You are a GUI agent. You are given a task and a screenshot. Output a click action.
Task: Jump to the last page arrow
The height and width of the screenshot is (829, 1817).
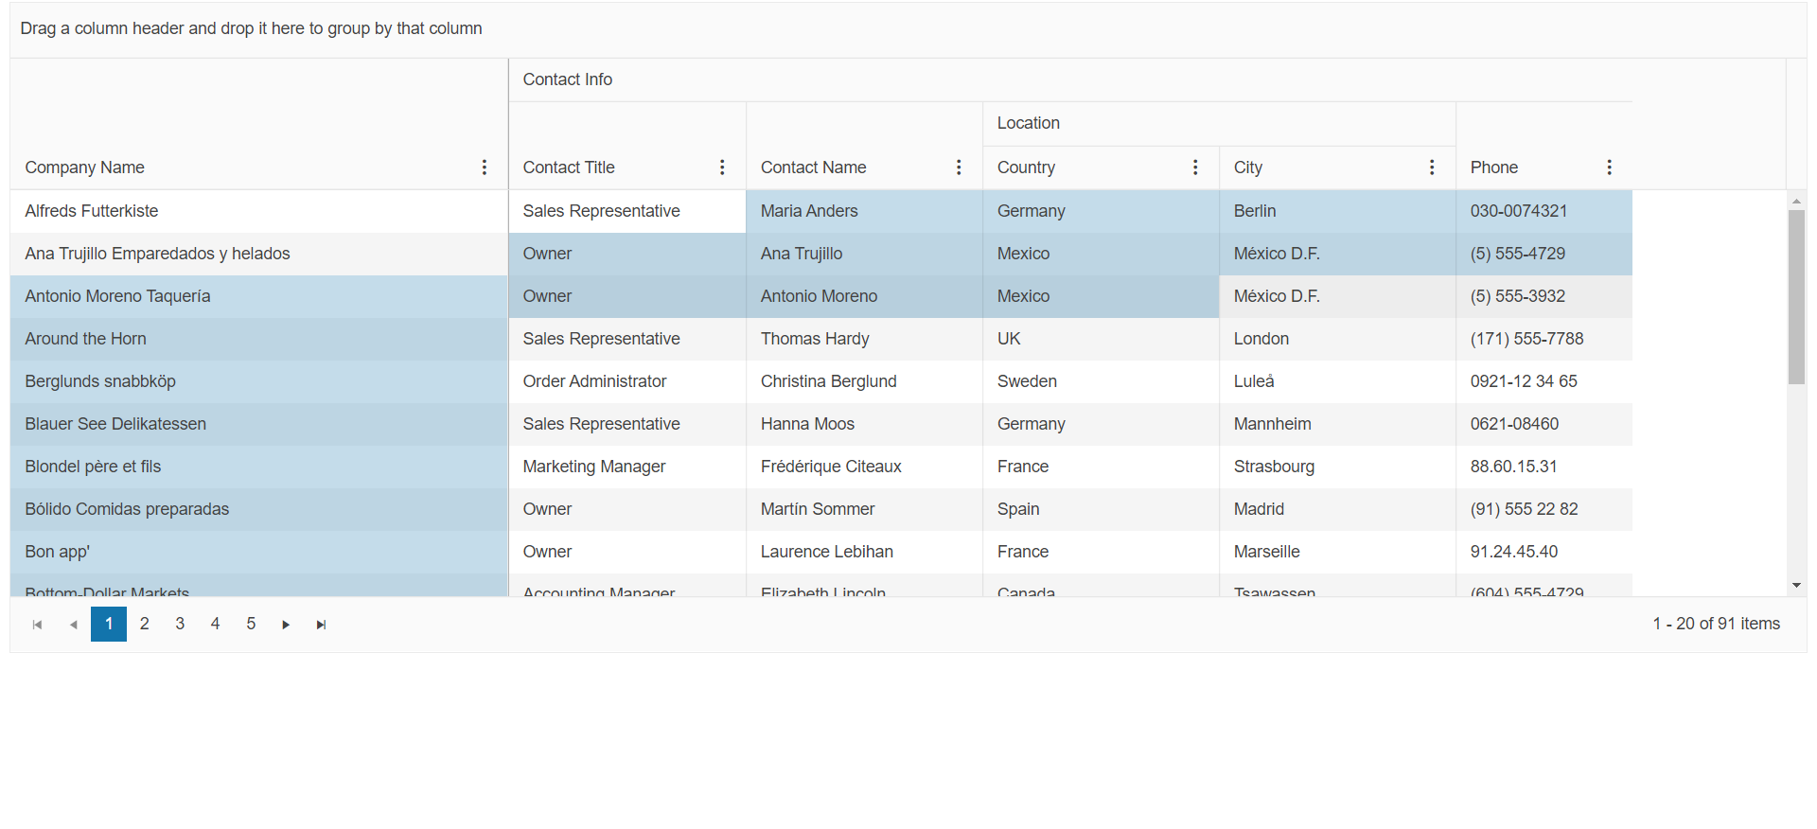322,625
